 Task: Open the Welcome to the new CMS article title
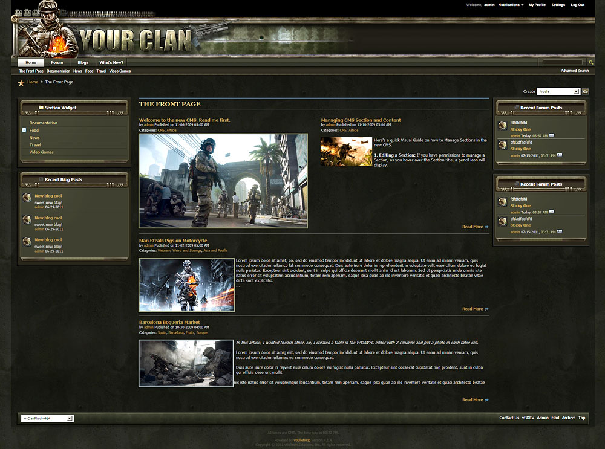pos(185,120)
